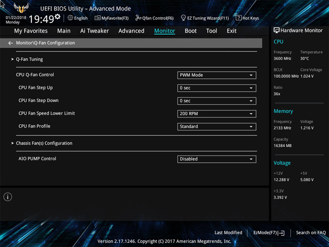Click the CPU heading in Hardware Monitor
The image size is (329, 247).
click(278, 42)
